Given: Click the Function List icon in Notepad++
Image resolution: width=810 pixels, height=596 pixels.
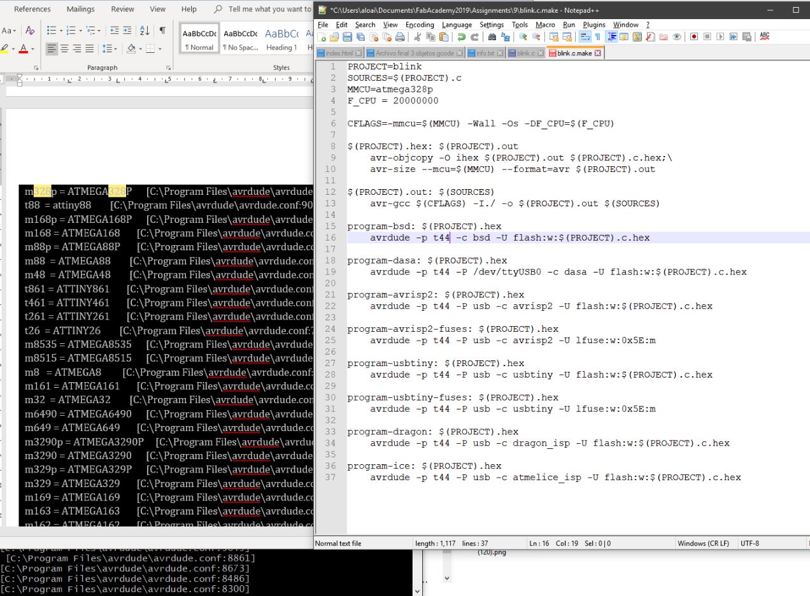Looking at the screenshot, I should coord(650,37).
